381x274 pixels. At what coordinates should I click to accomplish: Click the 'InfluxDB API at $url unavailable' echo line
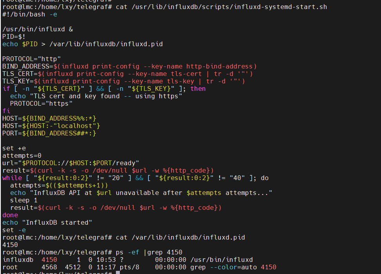click(141, 193)
